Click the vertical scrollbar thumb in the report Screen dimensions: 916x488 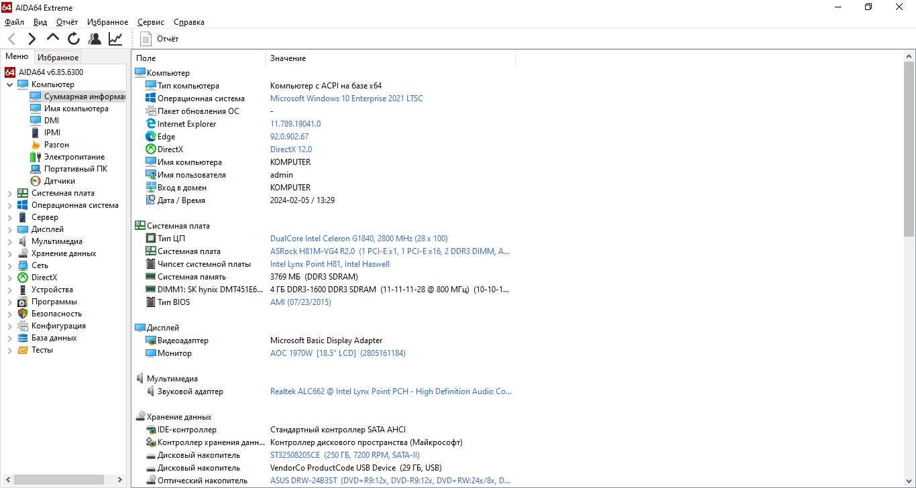[x=909, y=149]
